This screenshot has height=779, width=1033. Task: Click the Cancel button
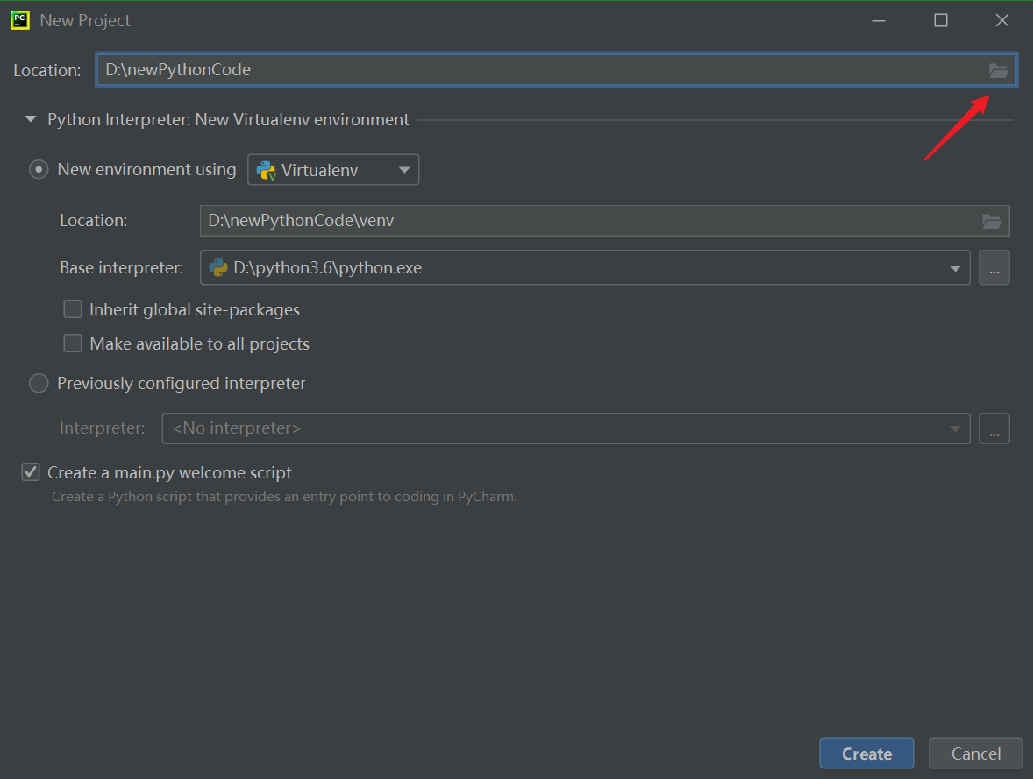tap(975, 754)
